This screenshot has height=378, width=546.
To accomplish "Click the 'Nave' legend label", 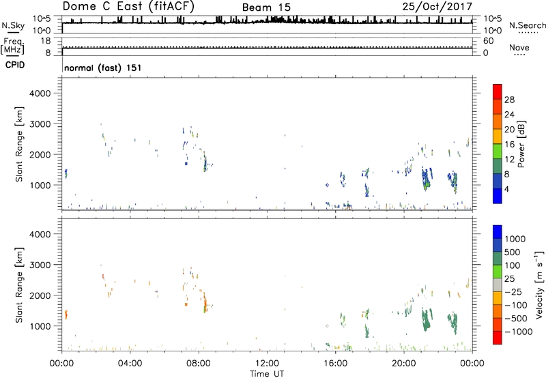I will [x=519, y=47].
